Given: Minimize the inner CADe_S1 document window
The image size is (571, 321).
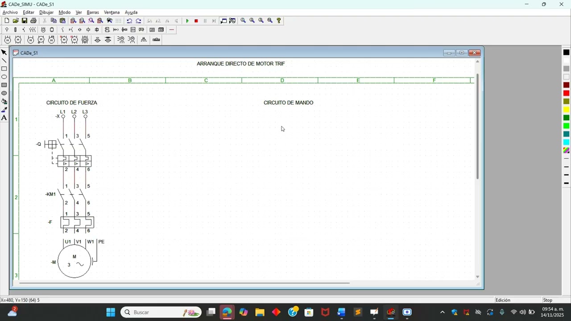Looking at the screenshot, I should pos(449,53).
